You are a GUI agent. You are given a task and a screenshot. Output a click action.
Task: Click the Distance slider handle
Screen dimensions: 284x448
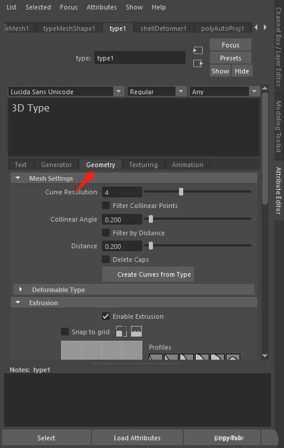151,246
